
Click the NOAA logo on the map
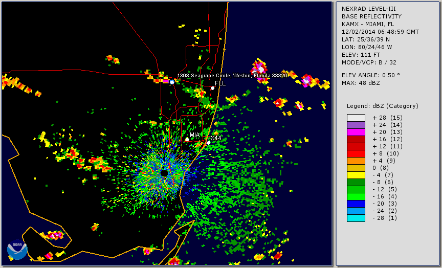[17, 250]
